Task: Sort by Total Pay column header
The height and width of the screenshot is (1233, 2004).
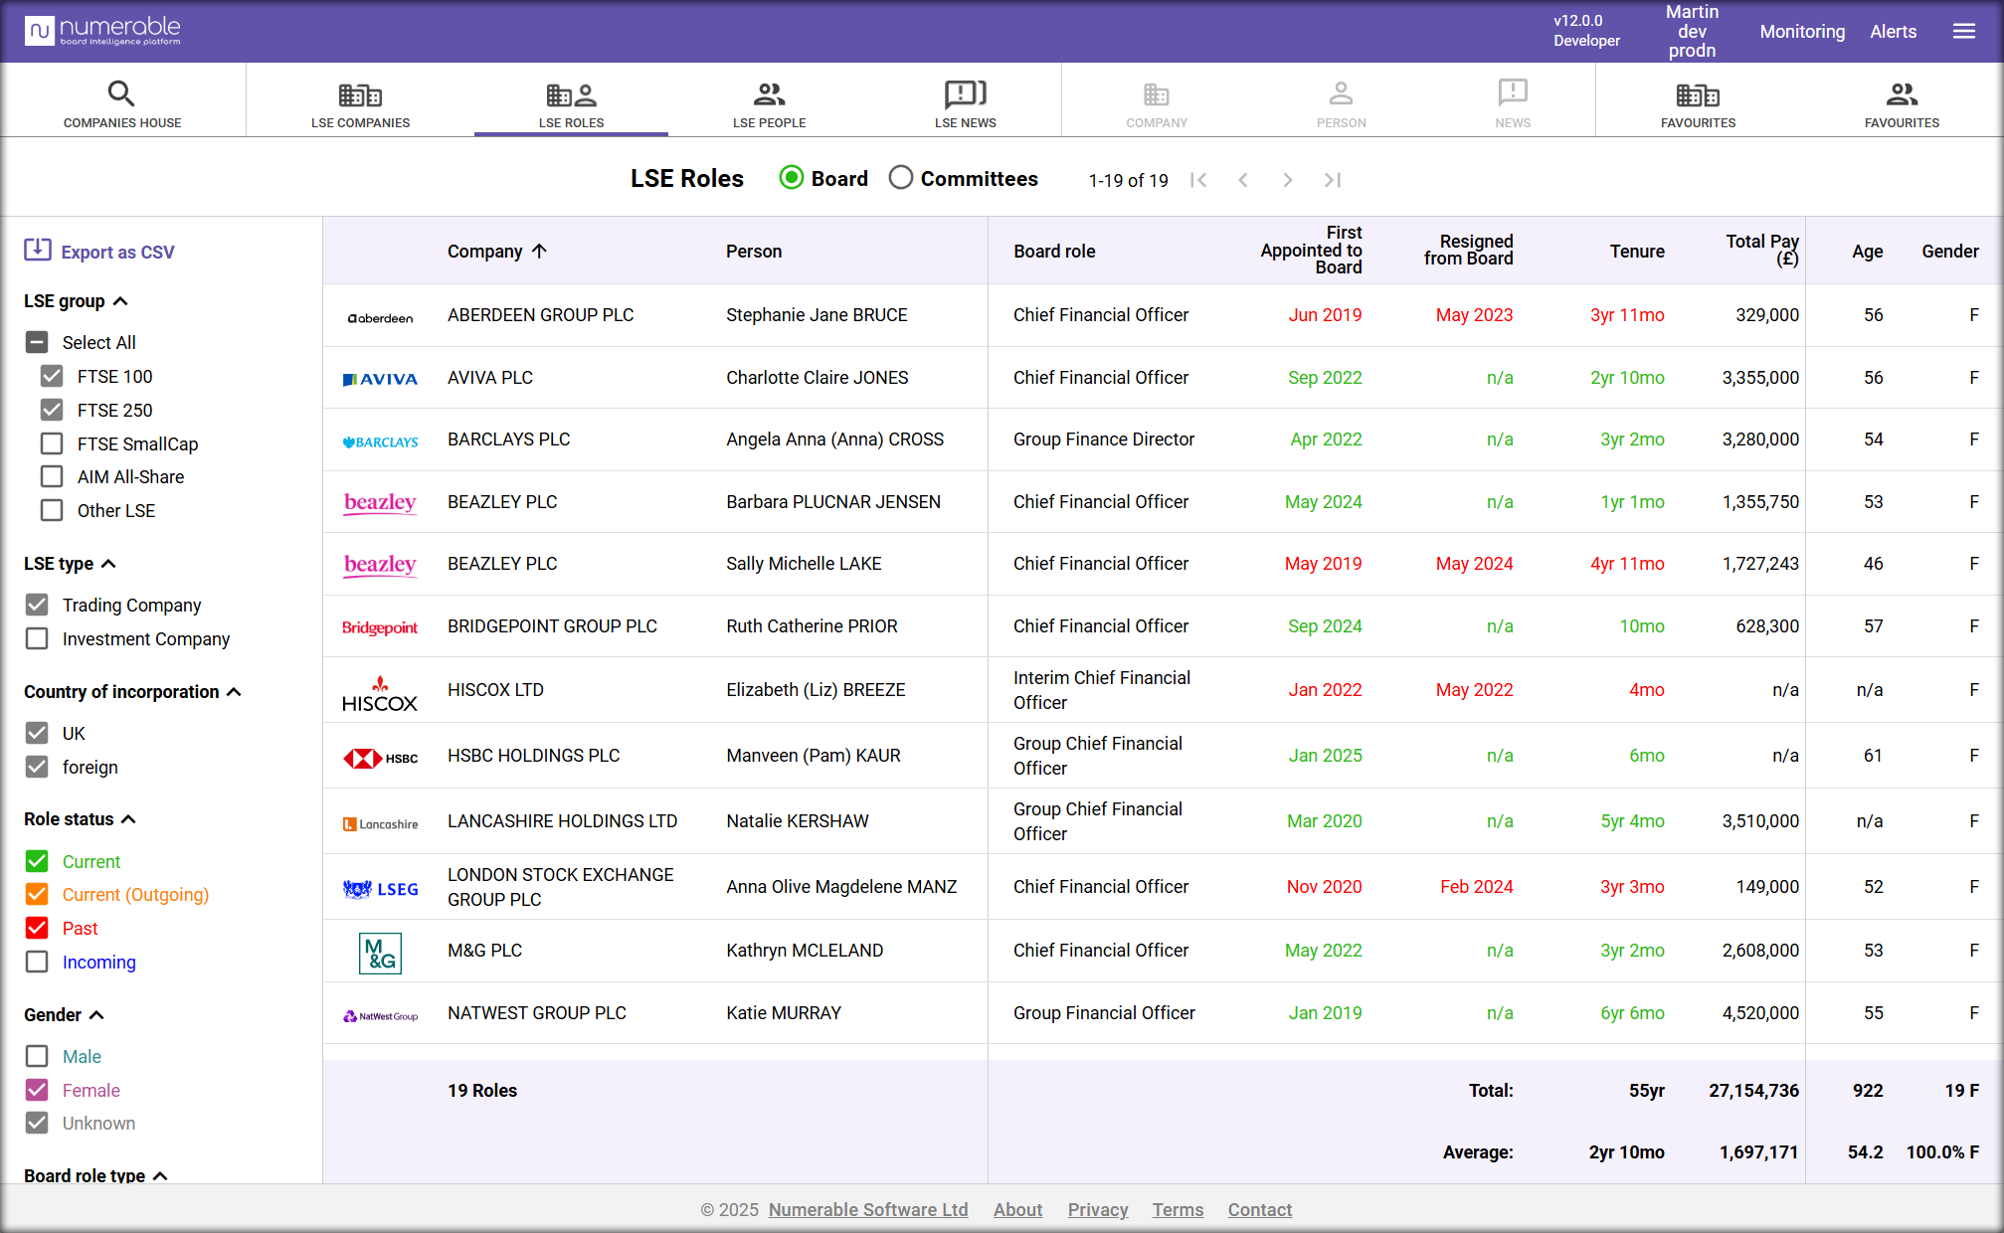Action: [1762, 250]
